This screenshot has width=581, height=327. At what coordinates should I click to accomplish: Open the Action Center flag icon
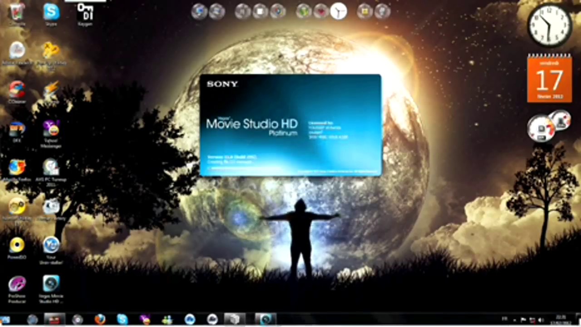pos(523,320)
